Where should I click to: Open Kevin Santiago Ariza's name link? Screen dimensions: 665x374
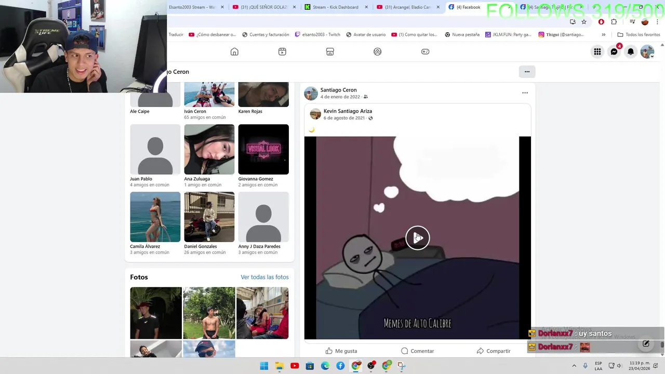click(348, 111)
